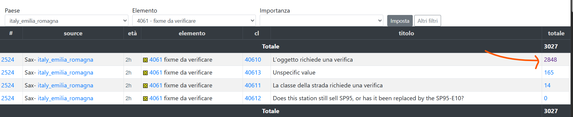The height and width of the screenshot is (117, 573).
Task: Click the 2524 ID in first row
Action: coord(8,60)
